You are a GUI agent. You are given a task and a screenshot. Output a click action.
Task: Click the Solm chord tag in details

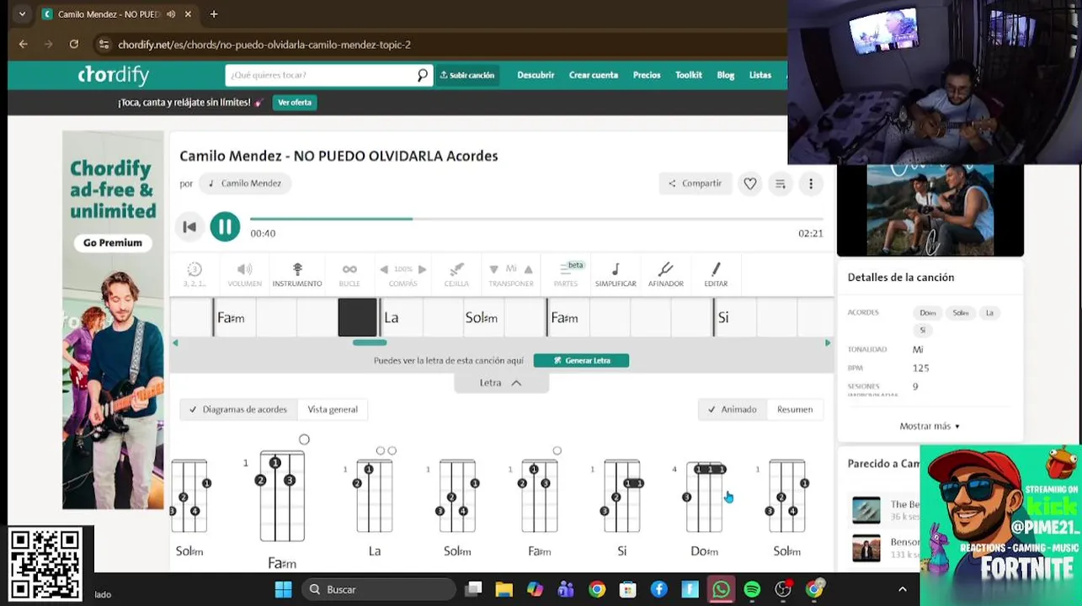pyautogui.click(x=961, y=313)
